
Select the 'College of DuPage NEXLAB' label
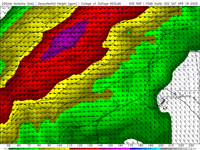(101, 3)
